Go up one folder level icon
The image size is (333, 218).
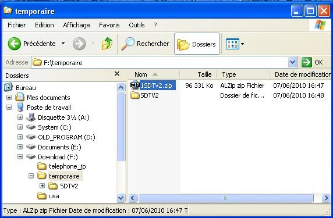[107, 44]
